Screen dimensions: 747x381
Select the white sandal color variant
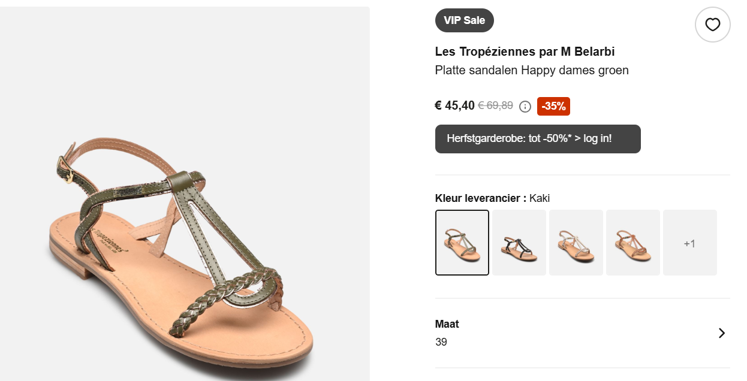[x=576, y=242]
